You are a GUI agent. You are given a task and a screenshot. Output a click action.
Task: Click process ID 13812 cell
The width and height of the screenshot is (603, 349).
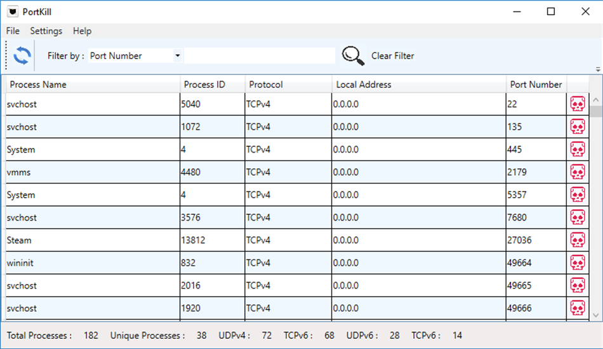point(212,240)
